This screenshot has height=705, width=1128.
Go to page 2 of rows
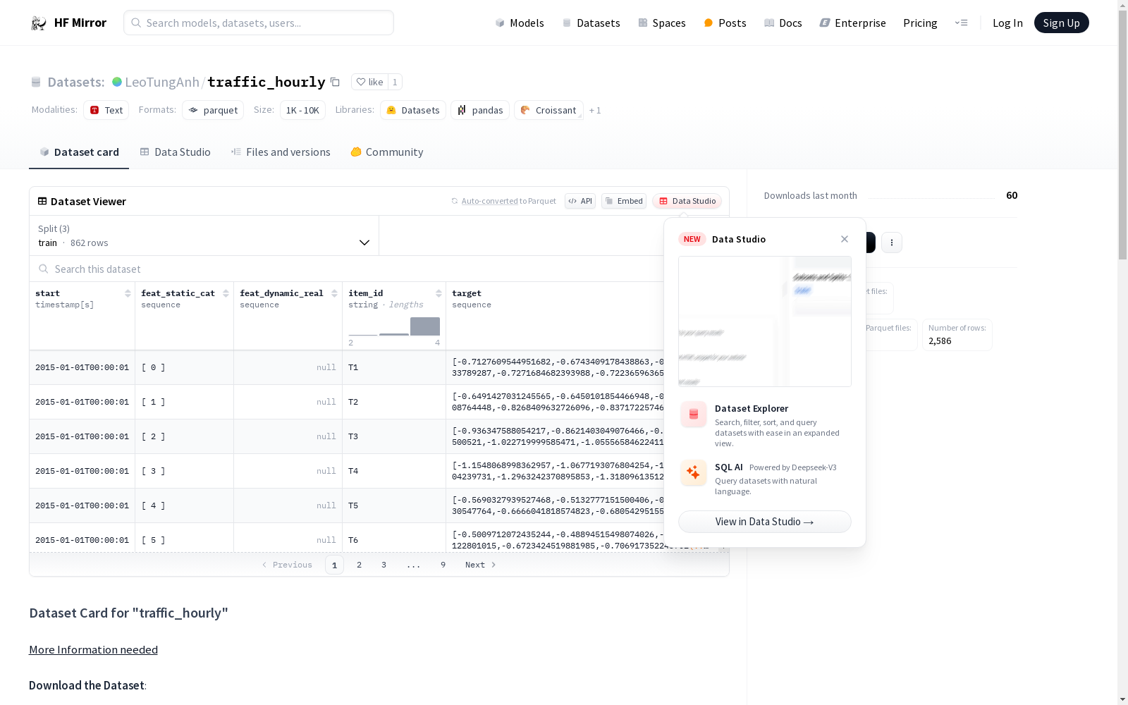click(x=360, y=565)
